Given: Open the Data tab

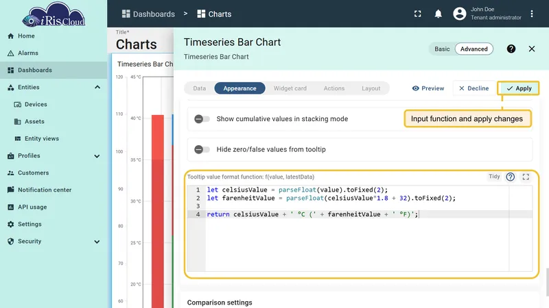Looking at the screenshot, I should tap(199, 88).
